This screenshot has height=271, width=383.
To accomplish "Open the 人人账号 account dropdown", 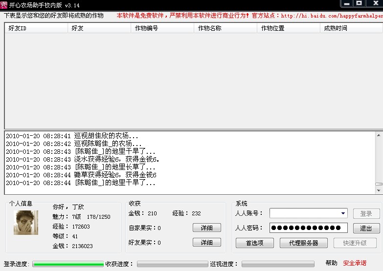I will point(343,213).
